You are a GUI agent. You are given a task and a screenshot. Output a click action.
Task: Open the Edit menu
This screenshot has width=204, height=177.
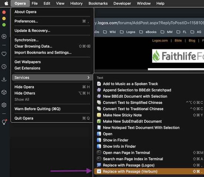coord(47,3)
